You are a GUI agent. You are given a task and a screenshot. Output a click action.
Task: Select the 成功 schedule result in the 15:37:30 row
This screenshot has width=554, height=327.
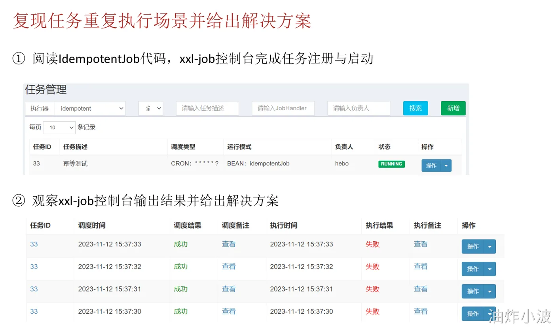tap(181, 312)
